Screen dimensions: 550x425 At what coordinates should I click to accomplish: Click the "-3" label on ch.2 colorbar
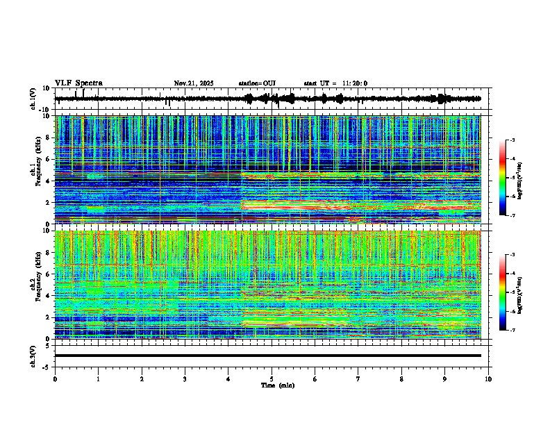512,255
